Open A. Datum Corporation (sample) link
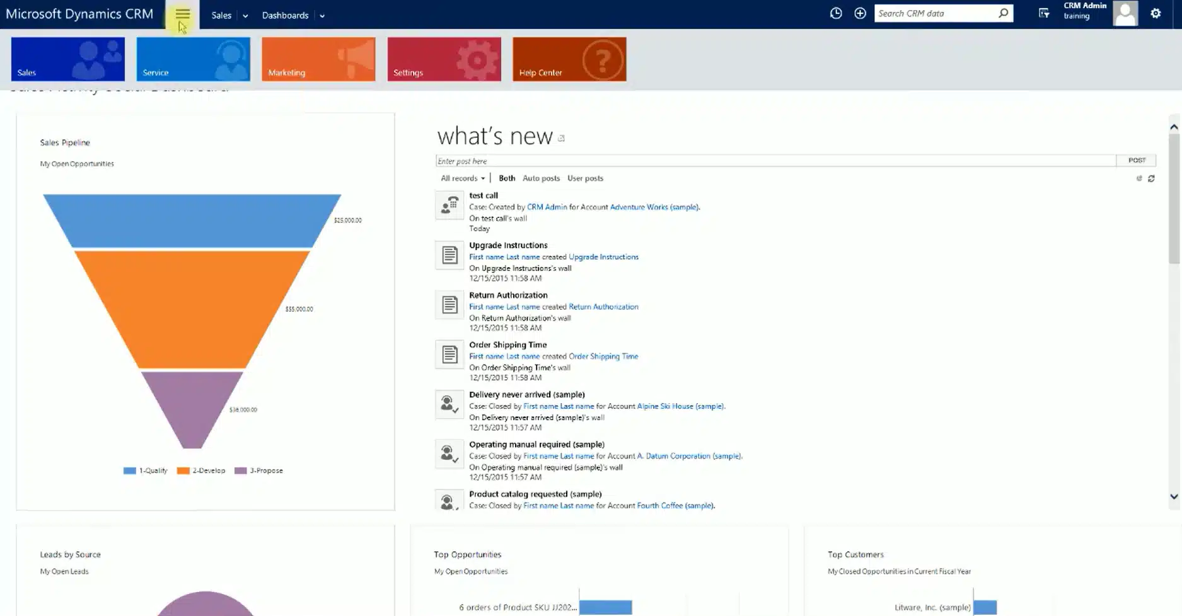Screen dimensions: 1182x616 (689, 456)
